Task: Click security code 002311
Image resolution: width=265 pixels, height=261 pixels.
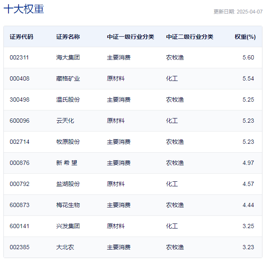Action: 19,57
